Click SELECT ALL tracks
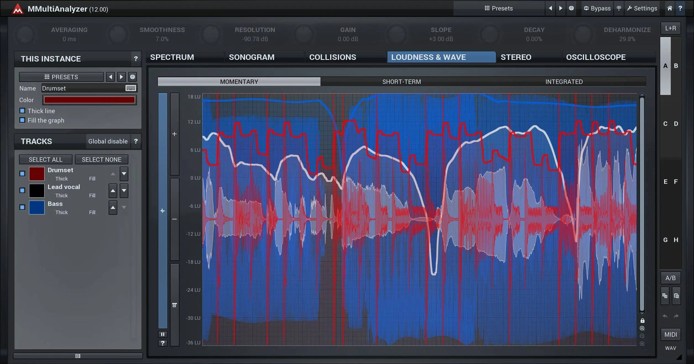694x364 pixels. (x=46, y=160)
